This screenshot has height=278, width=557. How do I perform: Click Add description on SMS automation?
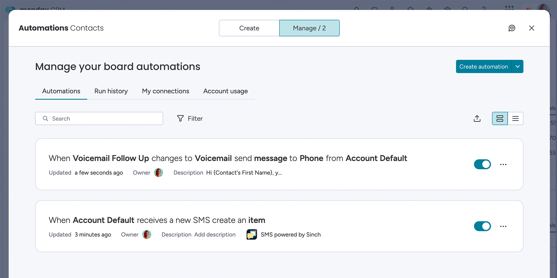pos(215,235)
